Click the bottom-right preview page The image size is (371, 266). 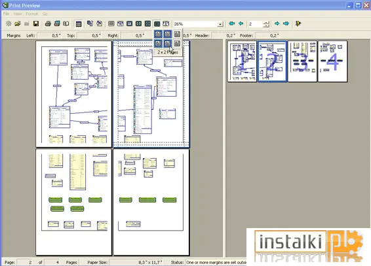[151, 202]
